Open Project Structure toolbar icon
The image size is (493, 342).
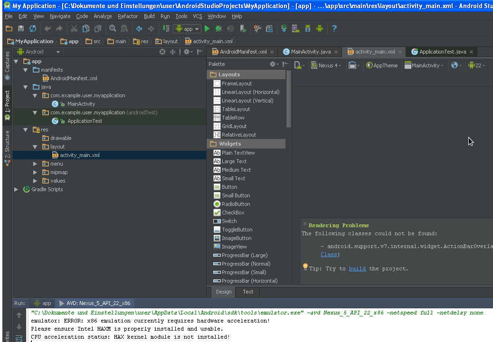tap(269, 28)
